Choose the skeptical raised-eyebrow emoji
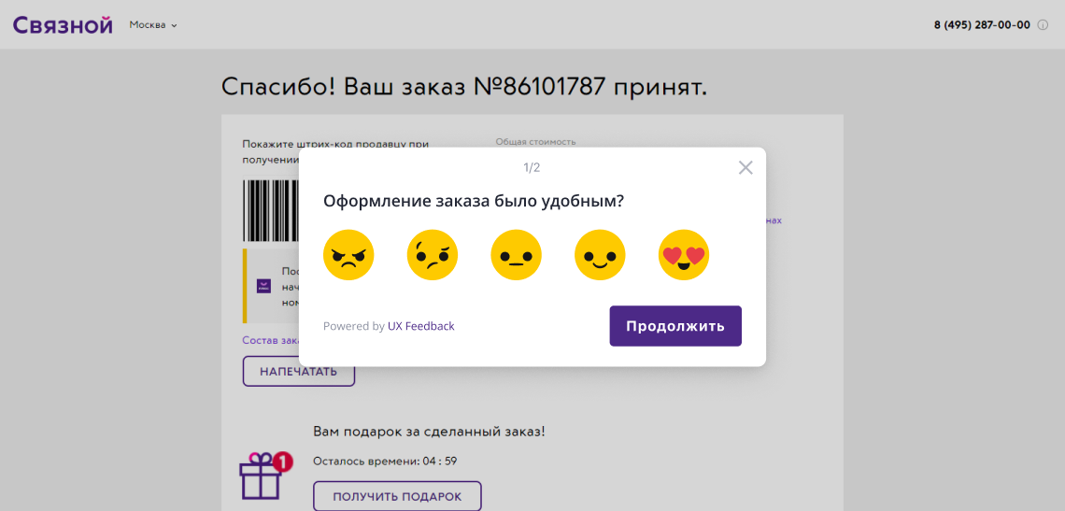The height and width of the screenshot is (511, 1065). [x=433, y=255]
